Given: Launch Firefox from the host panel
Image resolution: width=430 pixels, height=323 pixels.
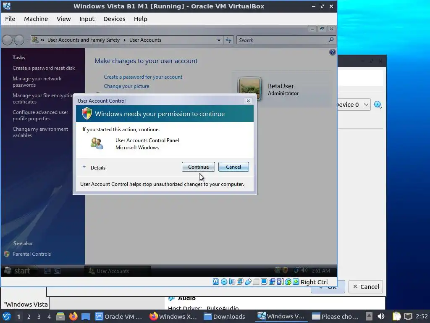Looking at the screenshot, I should point(73,316).
